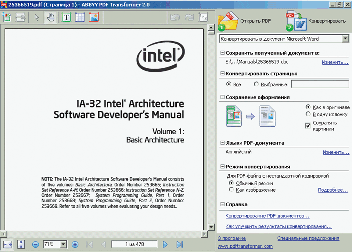Click 'Изменить...' link for save path

tap(335, 62)
